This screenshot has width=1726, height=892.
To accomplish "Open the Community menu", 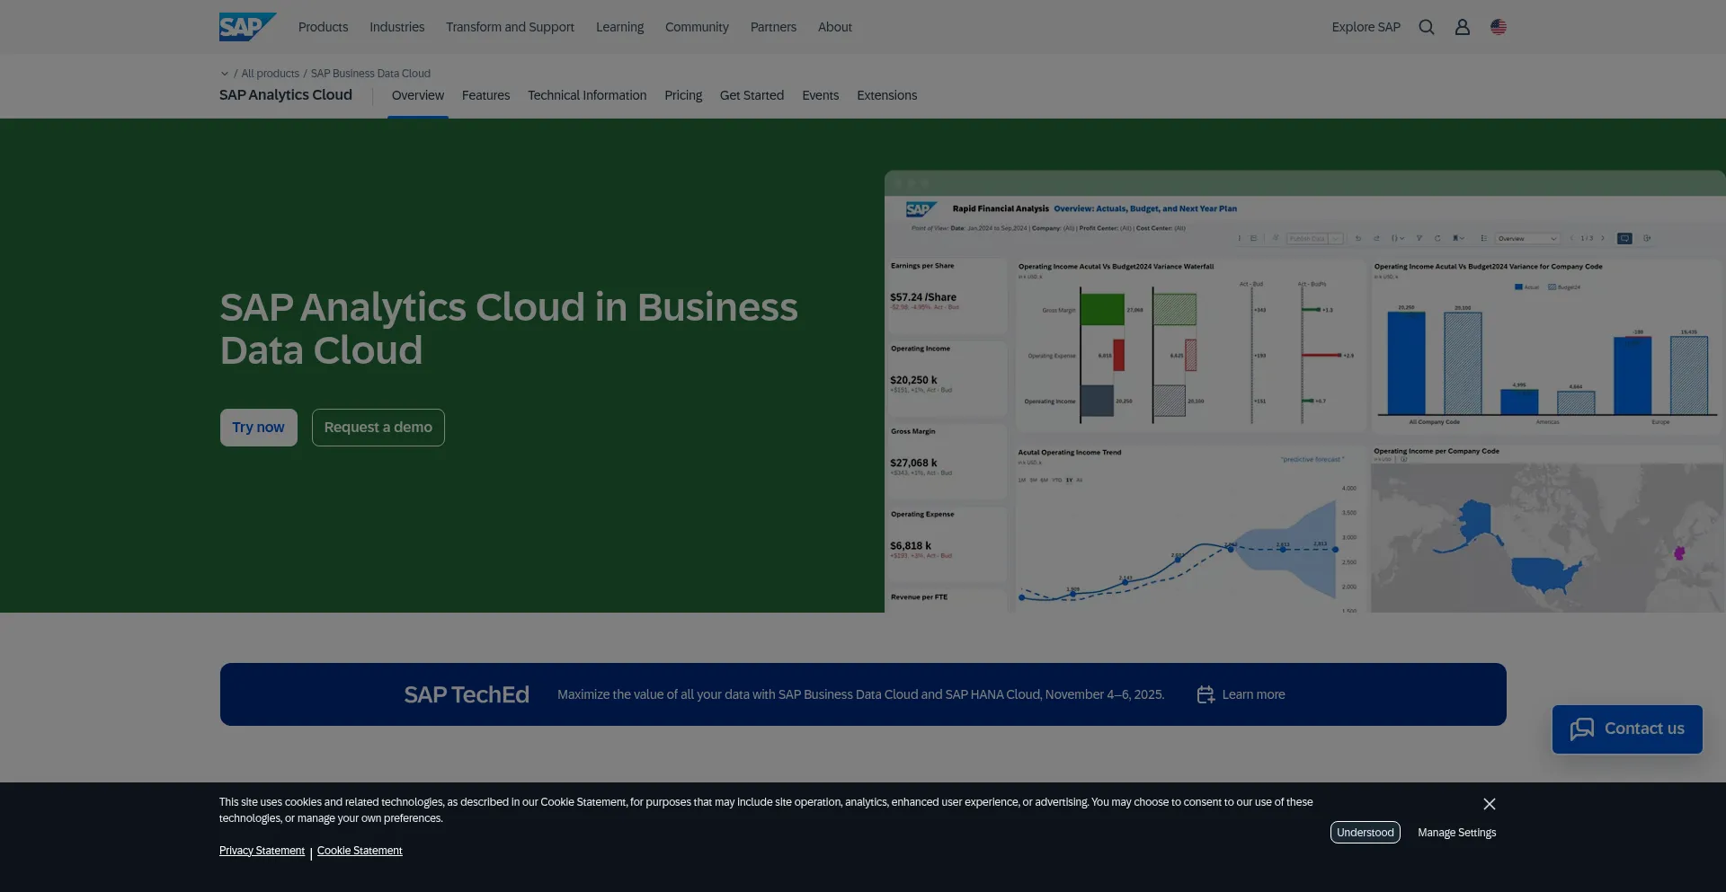I will pos(697,27).
